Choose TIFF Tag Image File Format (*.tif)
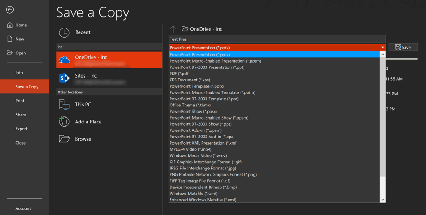 coord(274,181)
